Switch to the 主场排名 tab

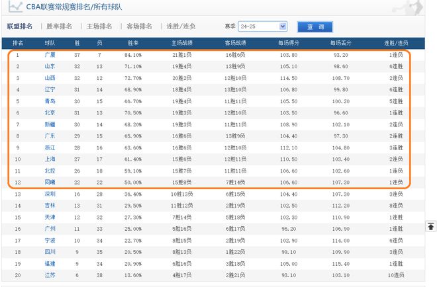[99, 26]
